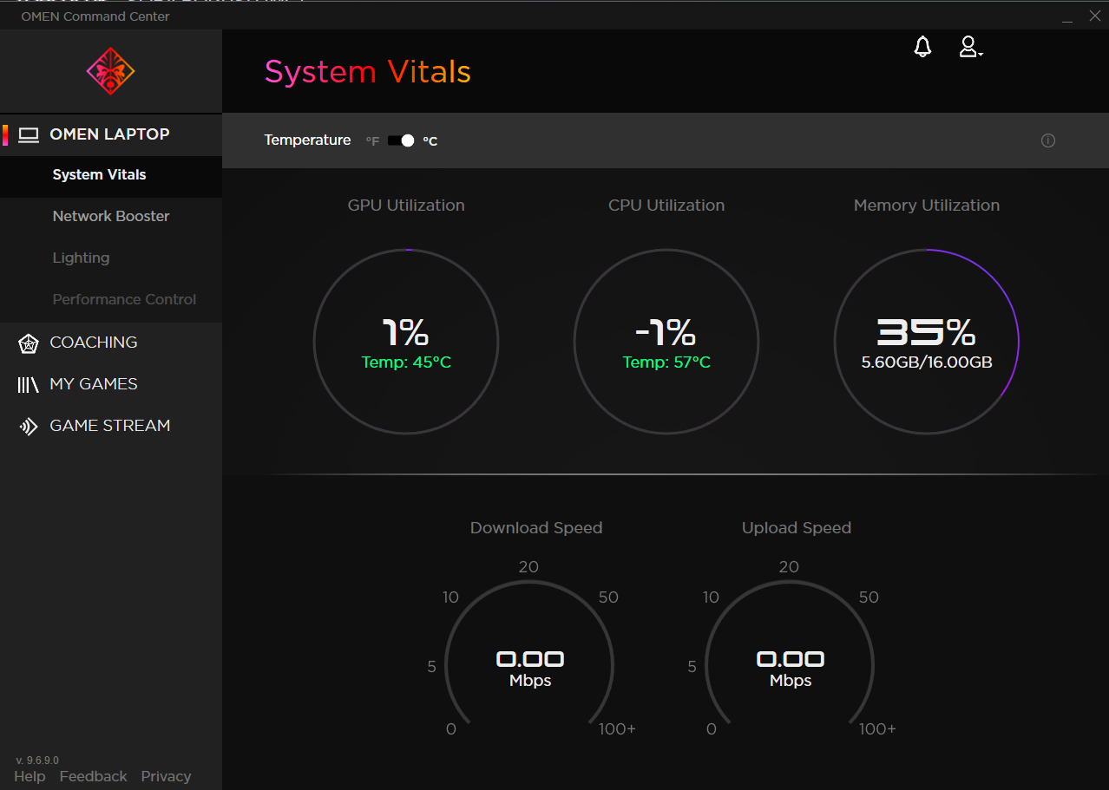Click the Temperature label
Screen dimensions: 1109x790
point(307,140)
